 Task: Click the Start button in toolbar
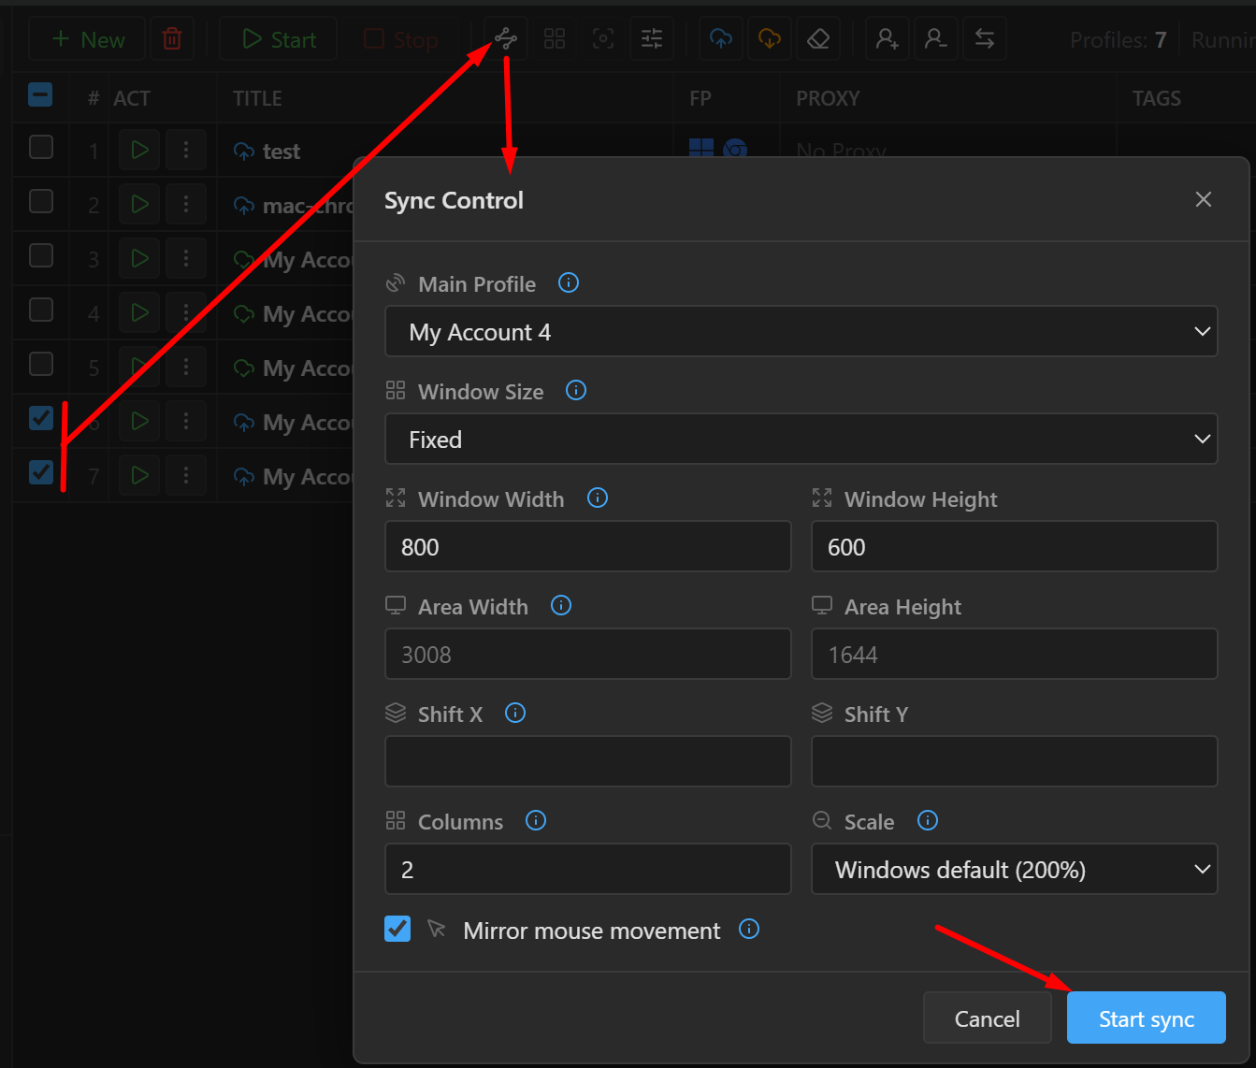(279, 39)
